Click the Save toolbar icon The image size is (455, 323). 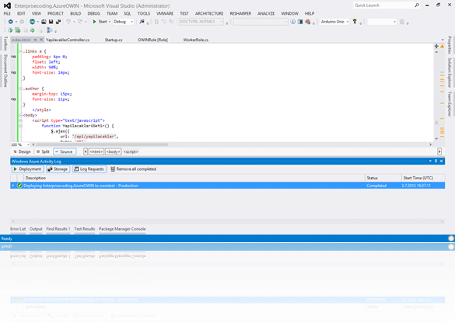pyautogui.click(x=51, y=22)
